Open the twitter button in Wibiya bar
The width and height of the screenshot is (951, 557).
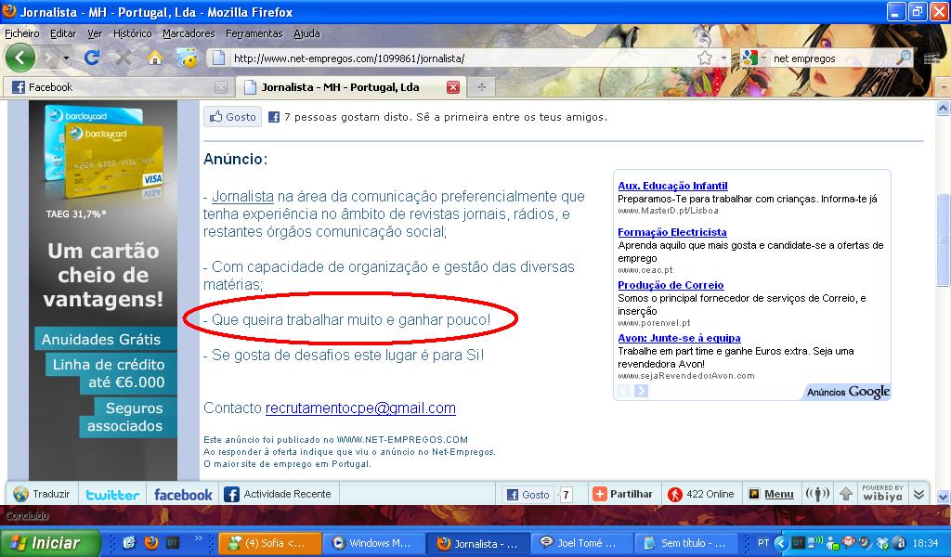pos(112,495)
